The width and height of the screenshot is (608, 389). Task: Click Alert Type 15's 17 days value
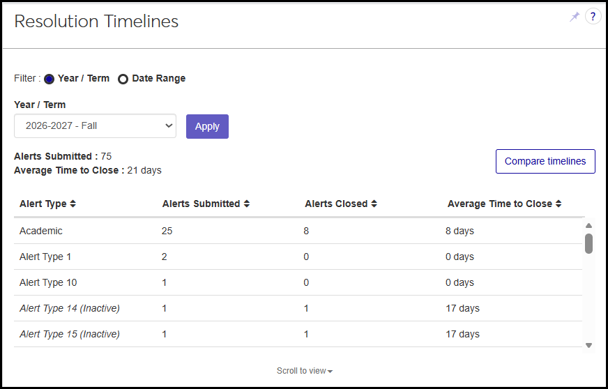click(x=462, y=334)
